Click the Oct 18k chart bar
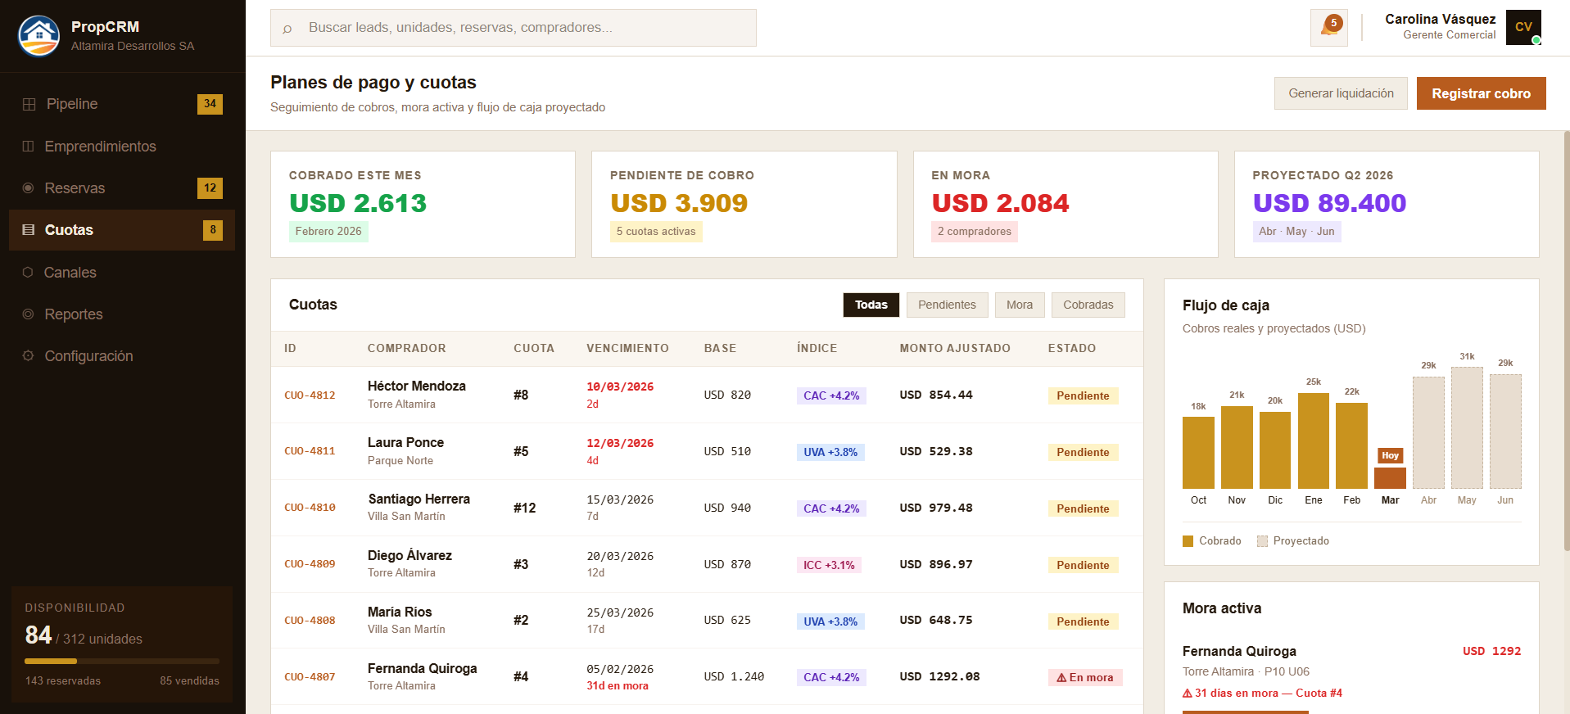 coord(1198,453)
